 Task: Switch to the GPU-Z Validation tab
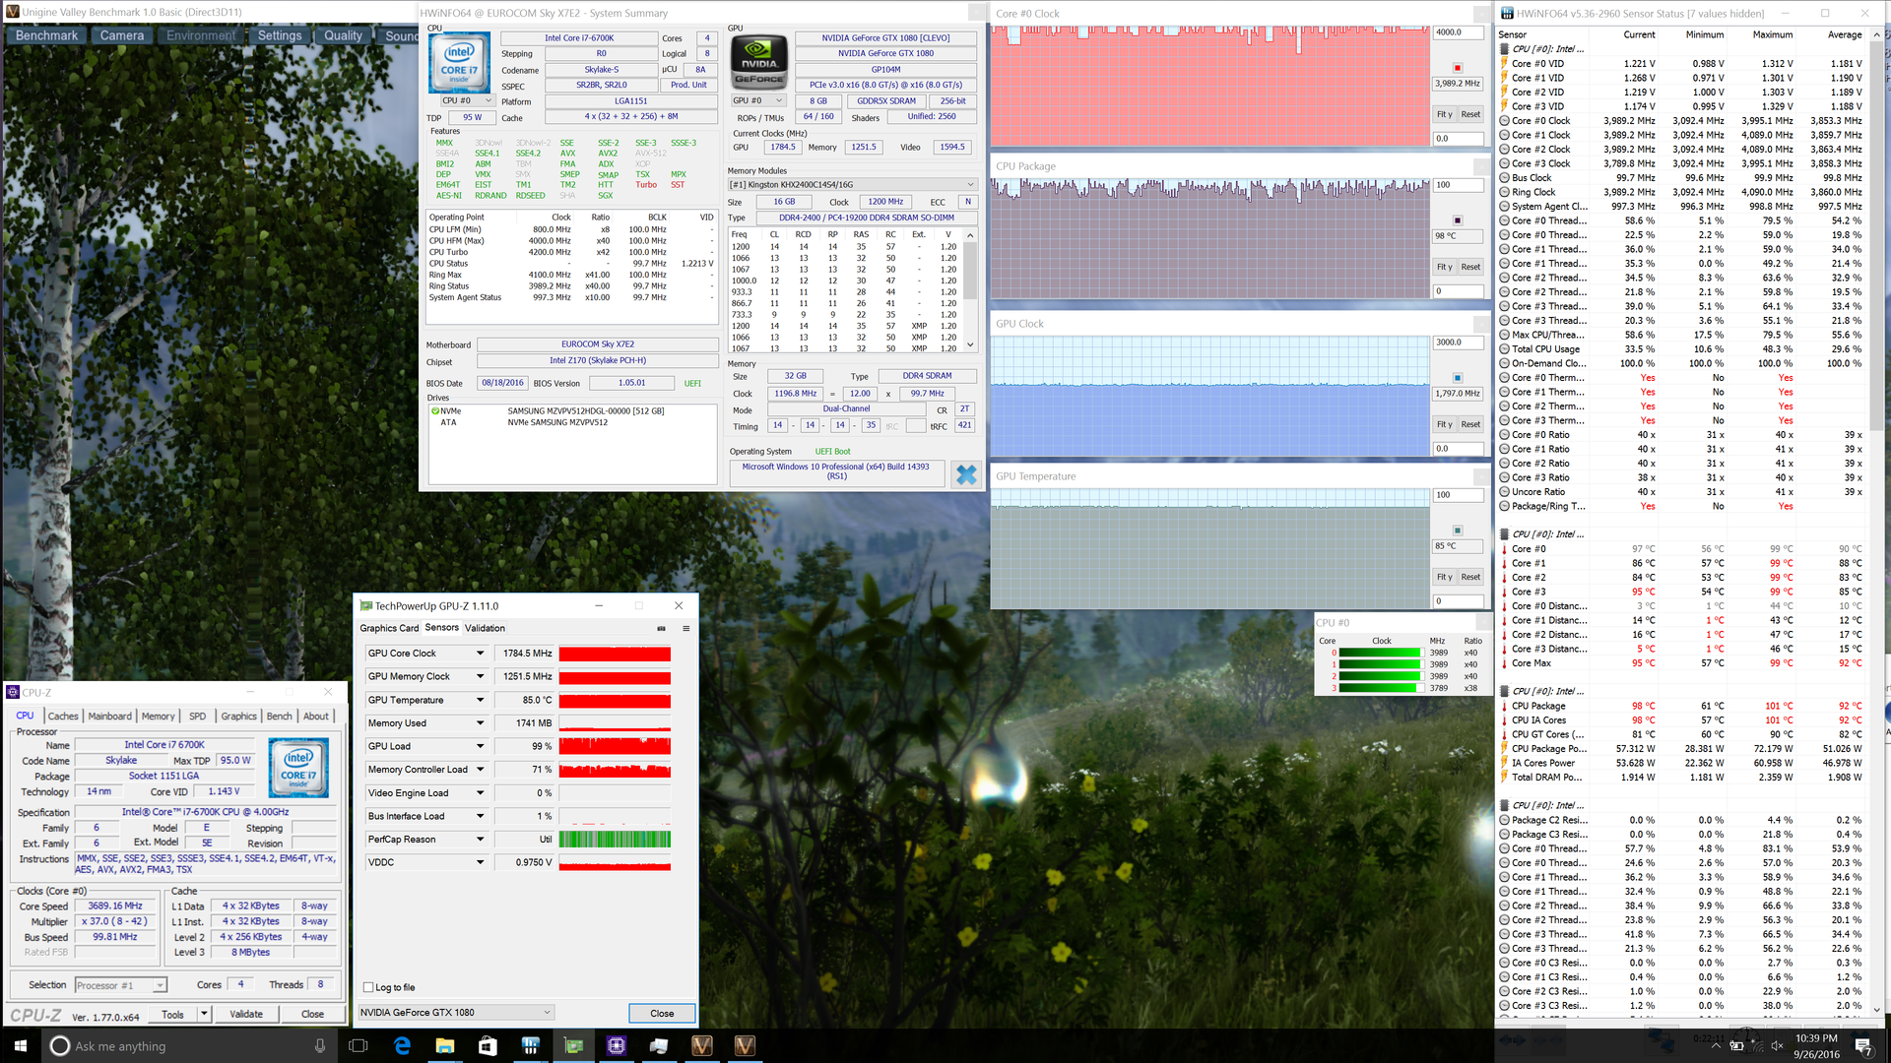coord(485,628)
